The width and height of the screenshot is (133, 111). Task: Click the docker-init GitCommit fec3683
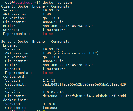coord(50,108)
